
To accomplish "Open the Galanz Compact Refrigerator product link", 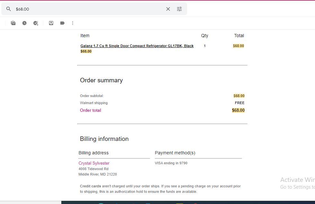I will (x=137, y=46).
